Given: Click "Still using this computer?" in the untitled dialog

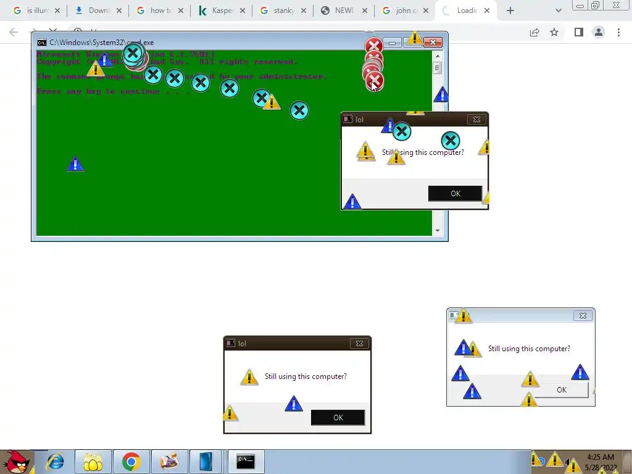Looking at the screenshot, I should [529, 349].
